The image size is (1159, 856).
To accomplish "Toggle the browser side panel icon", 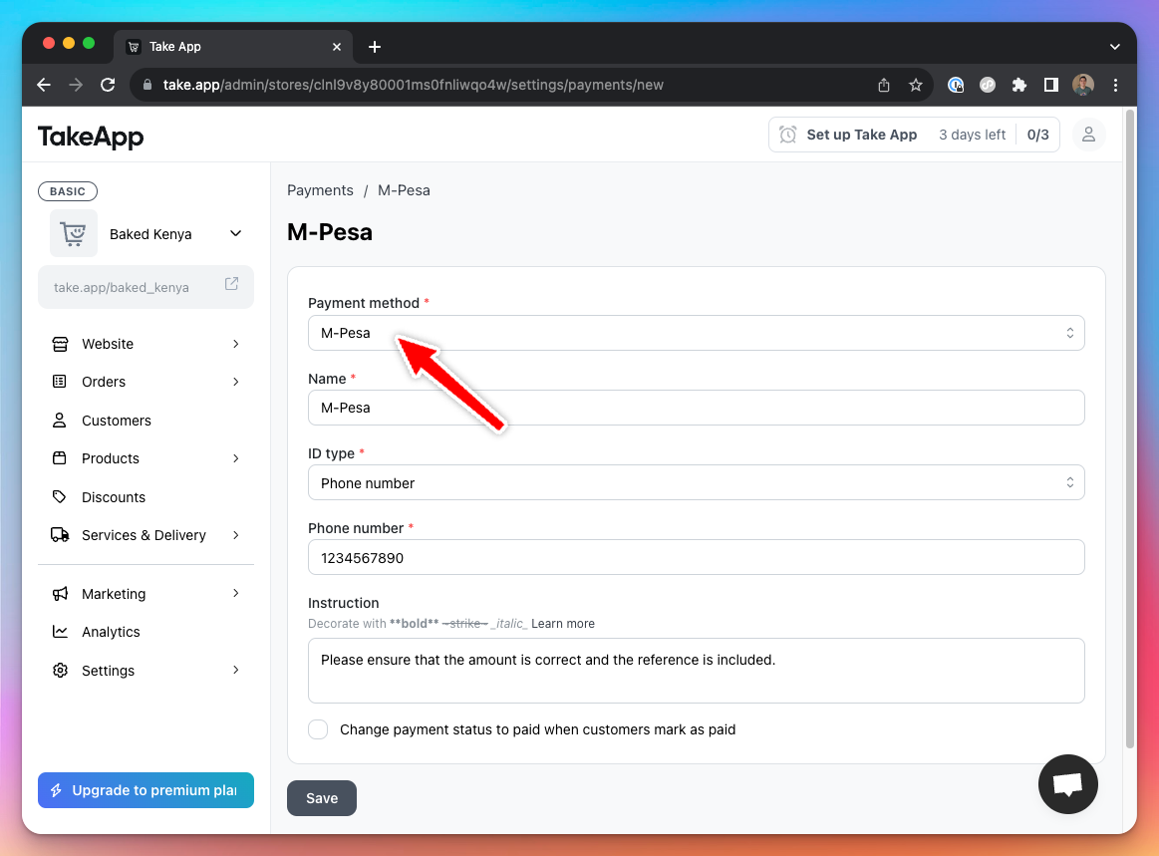I will pyautogui.click(x=1051, y=85).
